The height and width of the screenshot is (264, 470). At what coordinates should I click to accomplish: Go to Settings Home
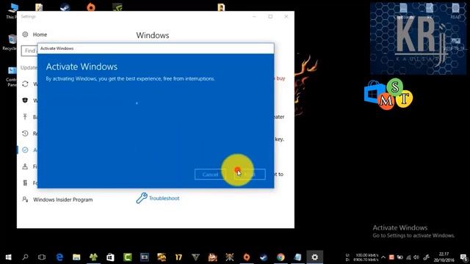coord(40,34)
